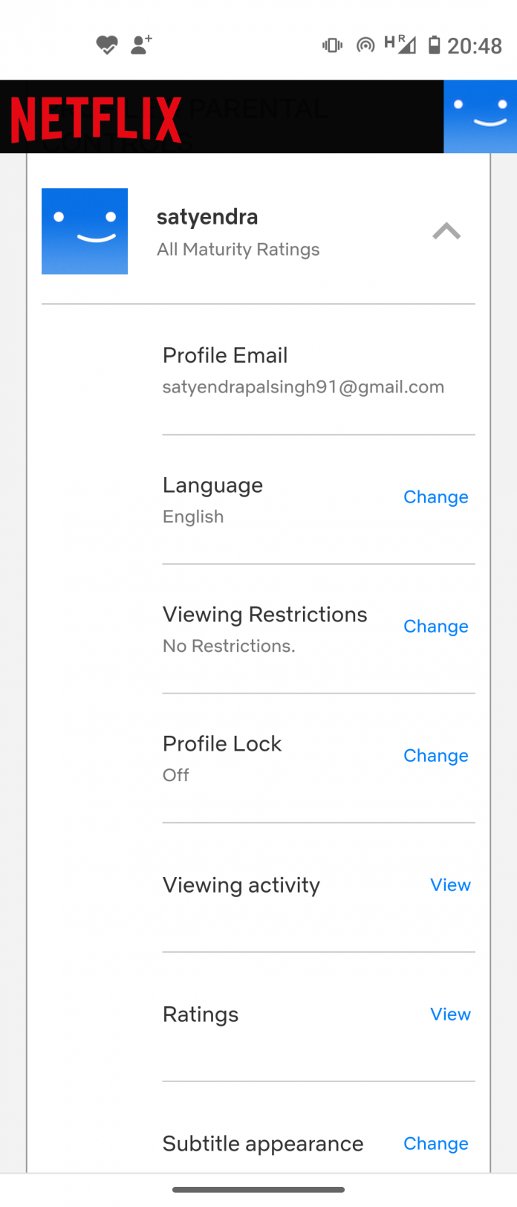
Task: Change the Subtitle appearance
Action: 436,1143
